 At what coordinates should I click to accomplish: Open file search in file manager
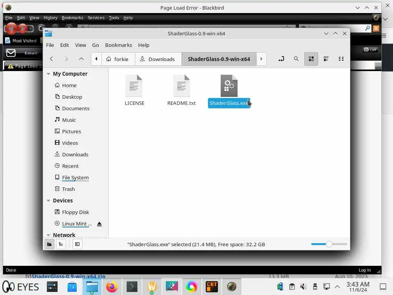[296, 59]
